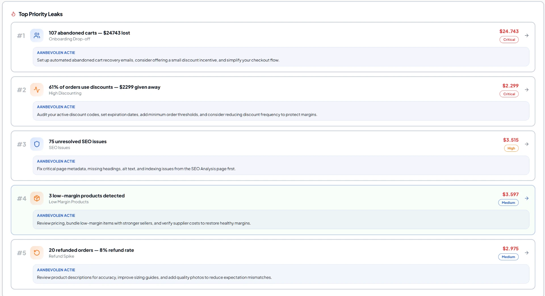Click 'Low Margin Products' subtitle

click(x=69, y=202)
